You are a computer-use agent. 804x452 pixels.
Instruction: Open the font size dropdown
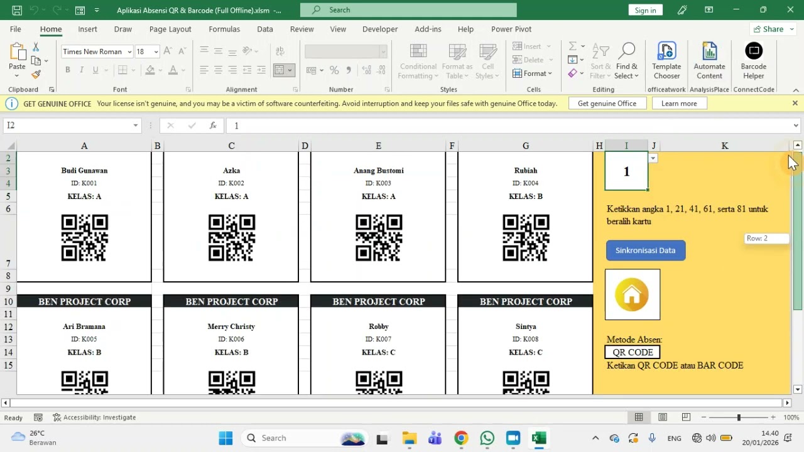[x=156, y=52]
